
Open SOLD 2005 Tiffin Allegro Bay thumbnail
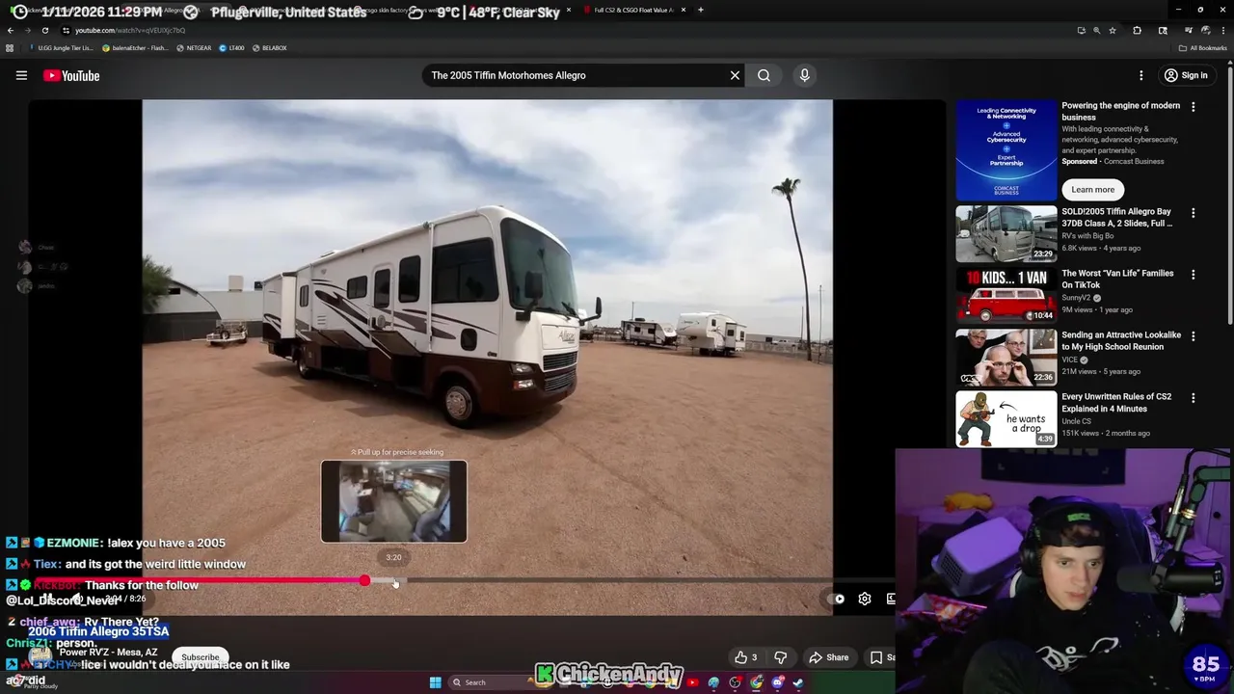point(1006,233)
